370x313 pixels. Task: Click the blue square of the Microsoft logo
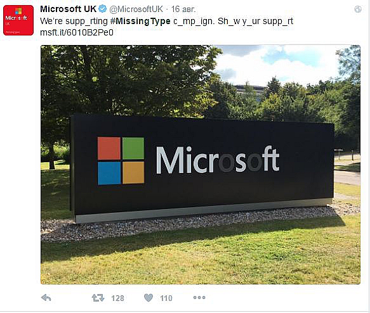[x=109, y=173]
